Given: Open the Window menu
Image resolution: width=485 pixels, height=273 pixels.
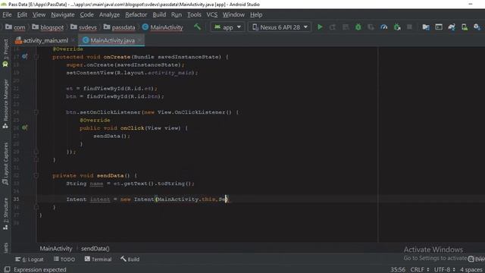Looking at the screenshot, I should click(233, 14).
